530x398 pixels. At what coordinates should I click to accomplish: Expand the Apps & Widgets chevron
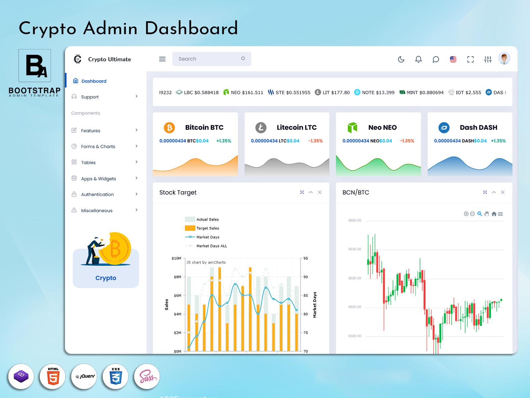[x=136, y=178]
